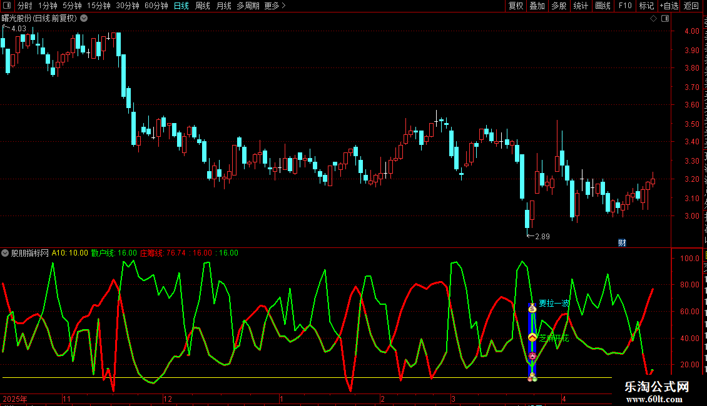Click the month 1 timeline marker
The image size is (707, 406).
282,399
